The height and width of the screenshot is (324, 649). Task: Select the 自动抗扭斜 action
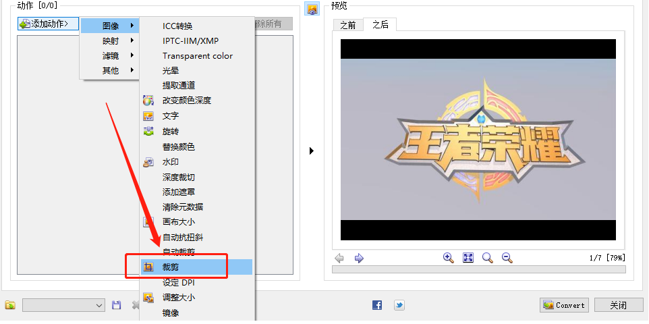pos(183,238)
